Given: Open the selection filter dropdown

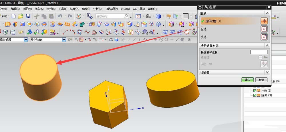Looking at the screenshot, I should [x=26, y=40].
